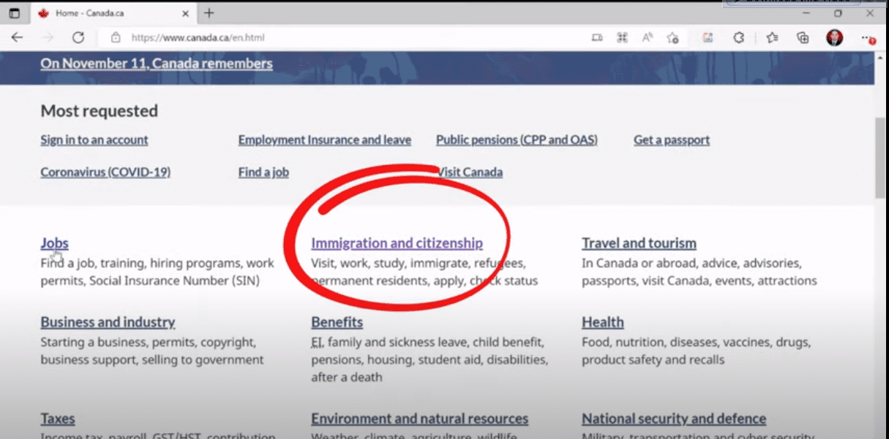The image size is (889, 439).
Task: Open 'Immigration and citizenship' topic
Action: click(397, 243)
